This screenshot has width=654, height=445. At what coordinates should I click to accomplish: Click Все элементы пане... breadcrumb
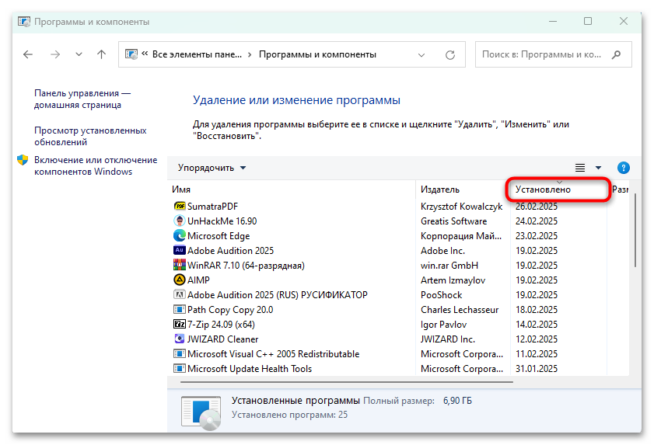[x=197, y=54]
